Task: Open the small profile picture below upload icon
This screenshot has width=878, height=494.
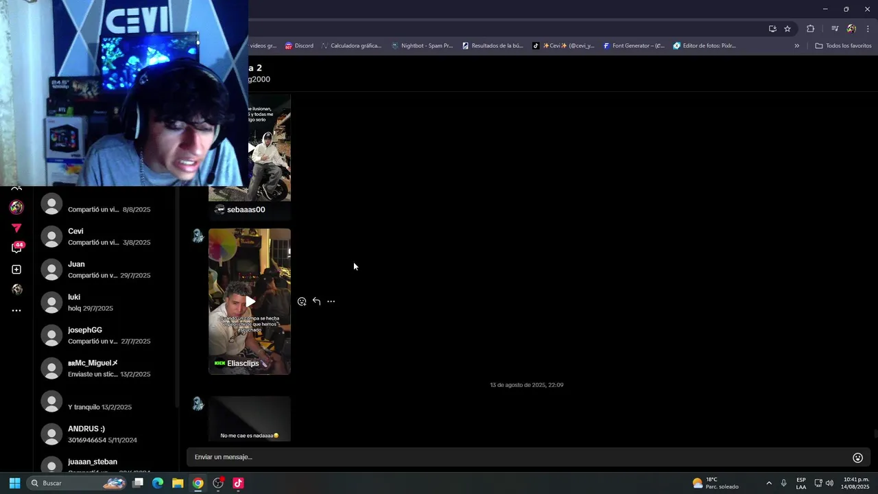Action: click(x=16, y=290)
